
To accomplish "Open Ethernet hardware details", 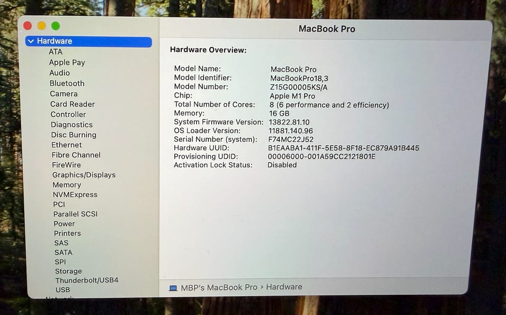I will [66, 145].
